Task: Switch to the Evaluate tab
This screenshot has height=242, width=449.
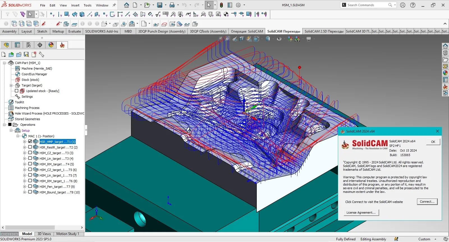Action: coord(75,31)
